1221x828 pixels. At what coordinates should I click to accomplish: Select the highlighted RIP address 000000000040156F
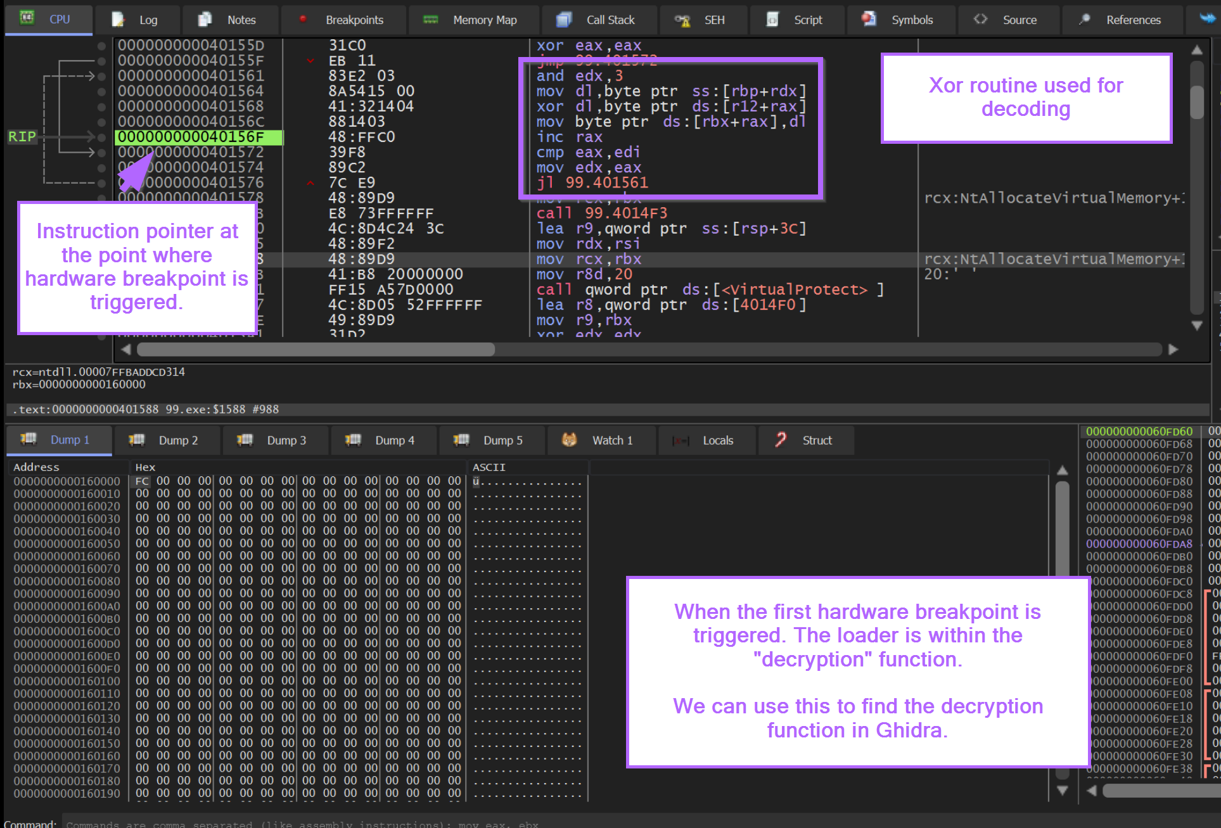[191, 137]
